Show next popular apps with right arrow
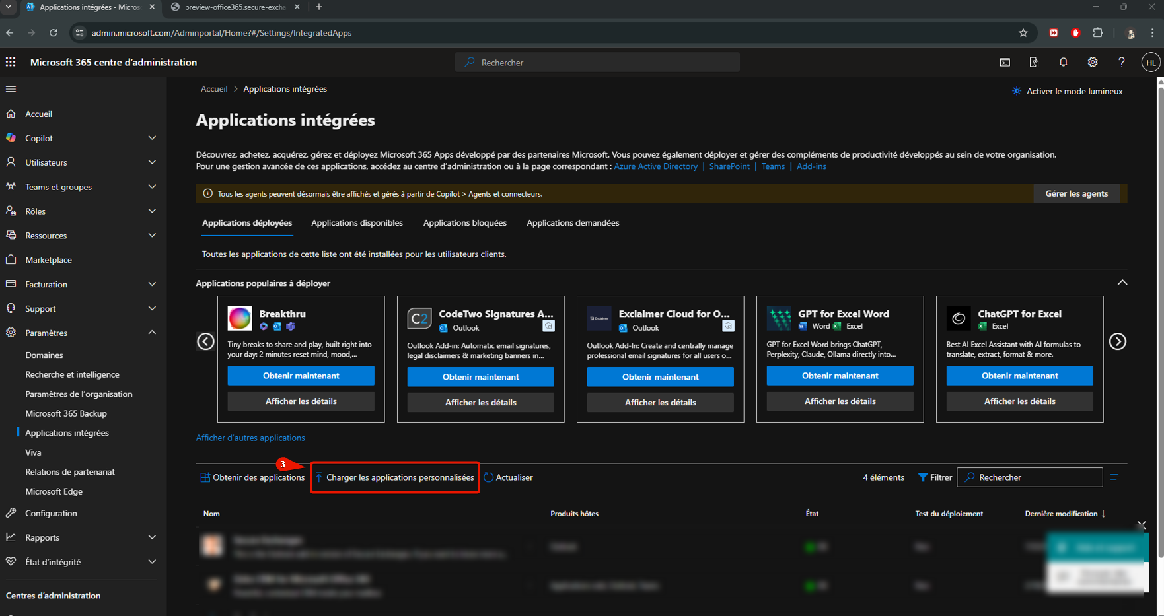 click(x=1118, y=341)
